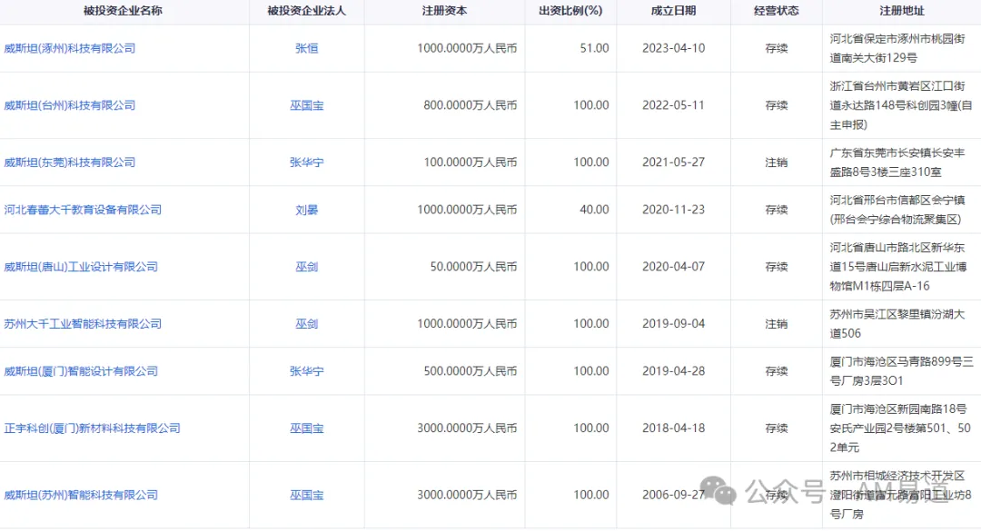Open 威斯坦(东莞)科技有限公司 company link
The image size is (981, 531).
(x=69, y=162)
